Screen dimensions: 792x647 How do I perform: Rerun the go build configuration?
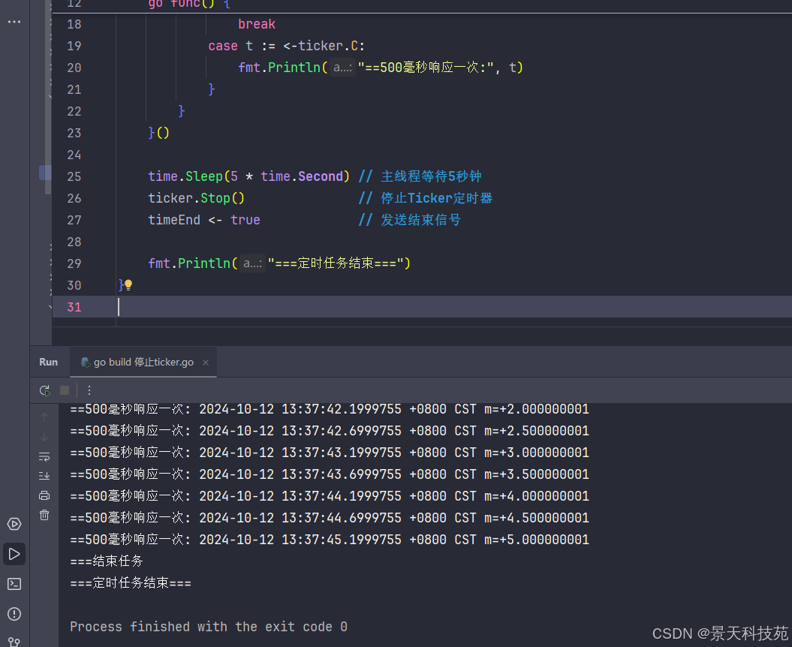pyautogui.click(x=45, y=390)
